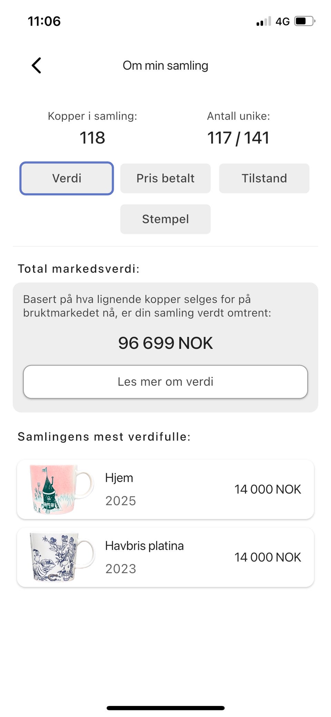Tap the 118 cups in collection count
The width and height of the screenshot is (331, 717).
tap(92, 138)
